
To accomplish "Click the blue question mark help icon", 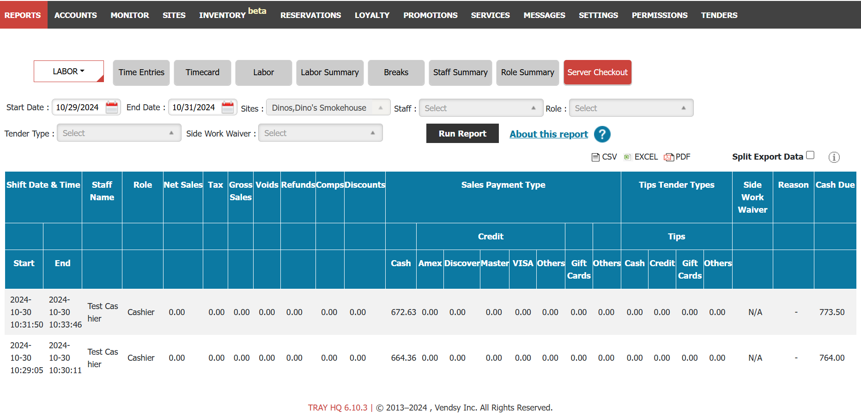I will pyautogui.click(x=602, y=134).
